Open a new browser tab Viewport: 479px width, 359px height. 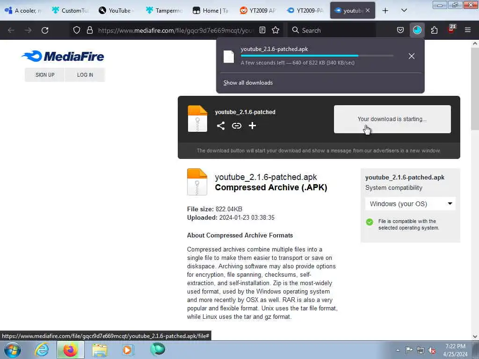pyautogui.click(x=385, y=10)
